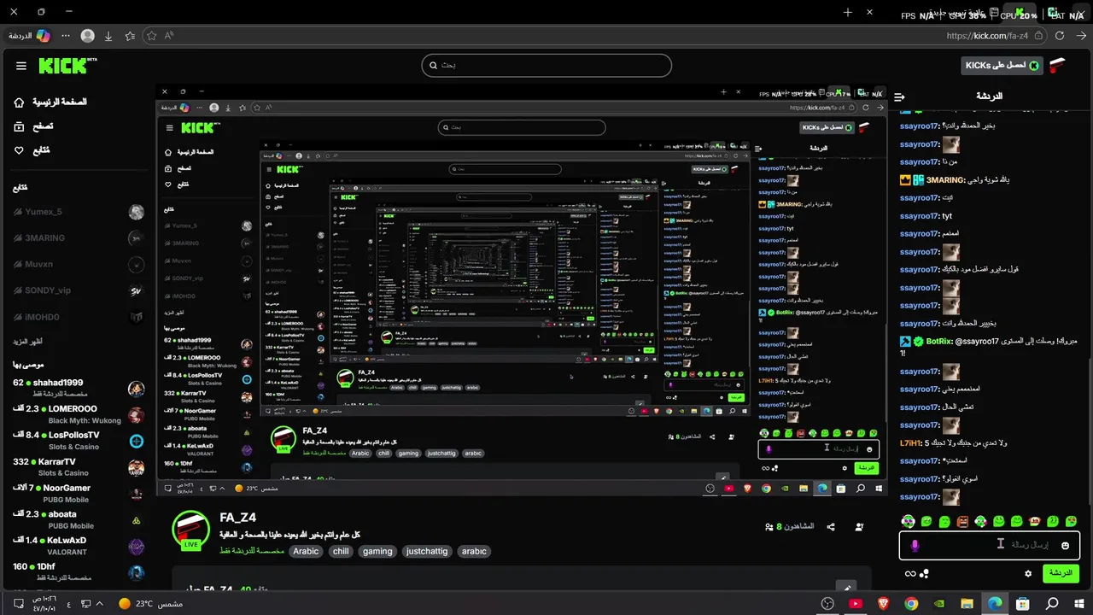Open Muvxn followed channel

[79, 265]
